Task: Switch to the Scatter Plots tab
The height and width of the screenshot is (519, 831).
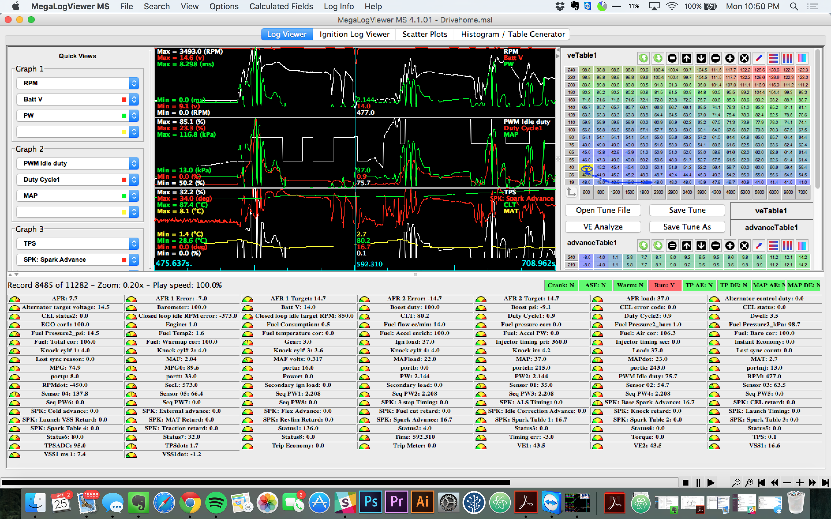Action: 424,34
